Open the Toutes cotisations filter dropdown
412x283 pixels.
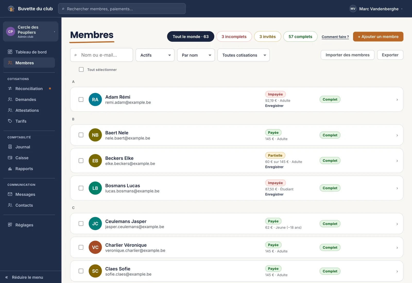244,55
